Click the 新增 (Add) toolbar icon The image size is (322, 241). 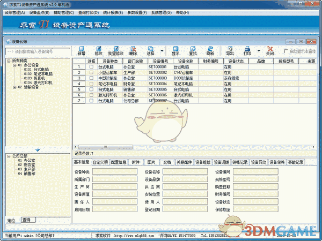click(82, 51)
